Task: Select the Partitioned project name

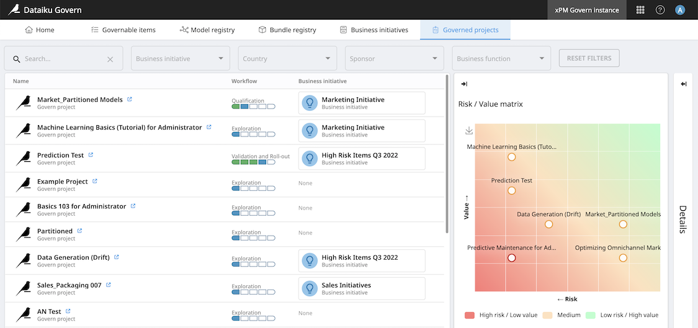Action: [55, 231]
